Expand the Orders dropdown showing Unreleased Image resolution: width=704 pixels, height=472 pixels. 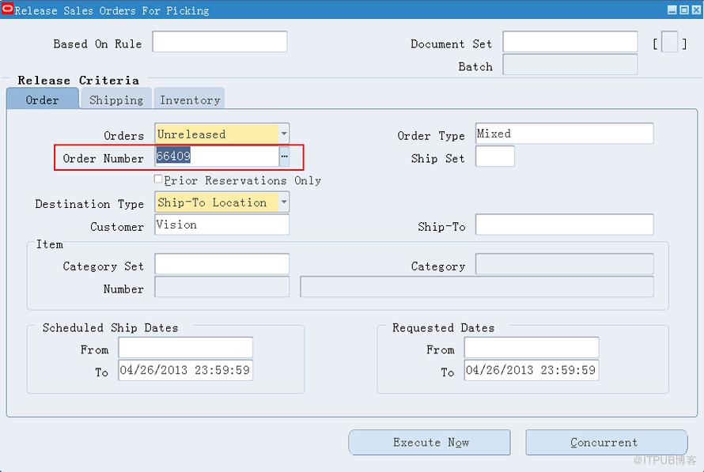coord(284,134)
